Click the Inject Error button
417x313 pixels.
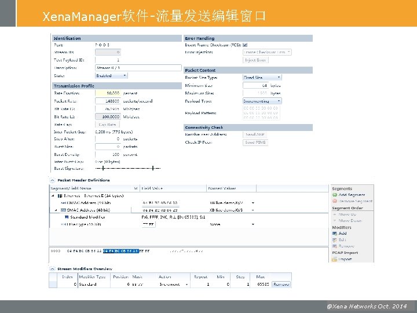255,60
